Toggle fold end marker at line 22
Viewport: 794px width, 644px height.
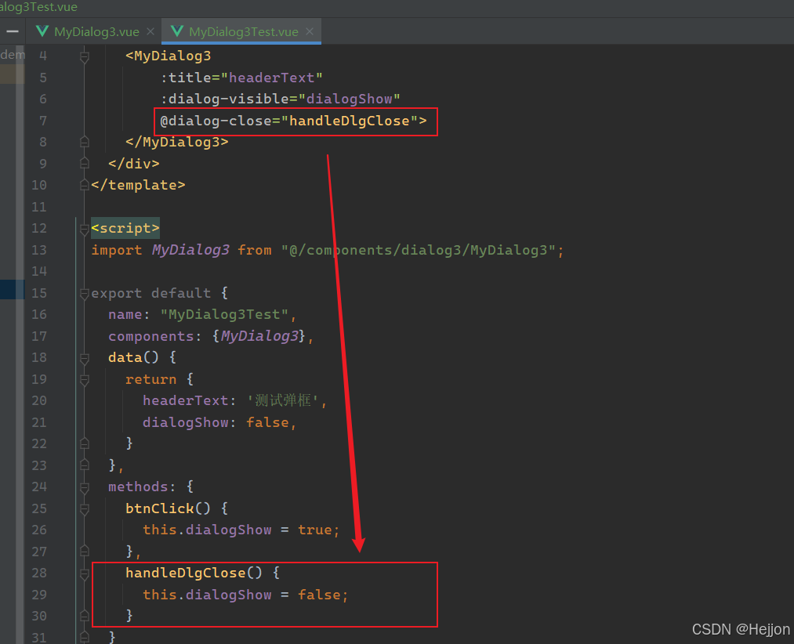pyautogui.click(x=85, y=444)
